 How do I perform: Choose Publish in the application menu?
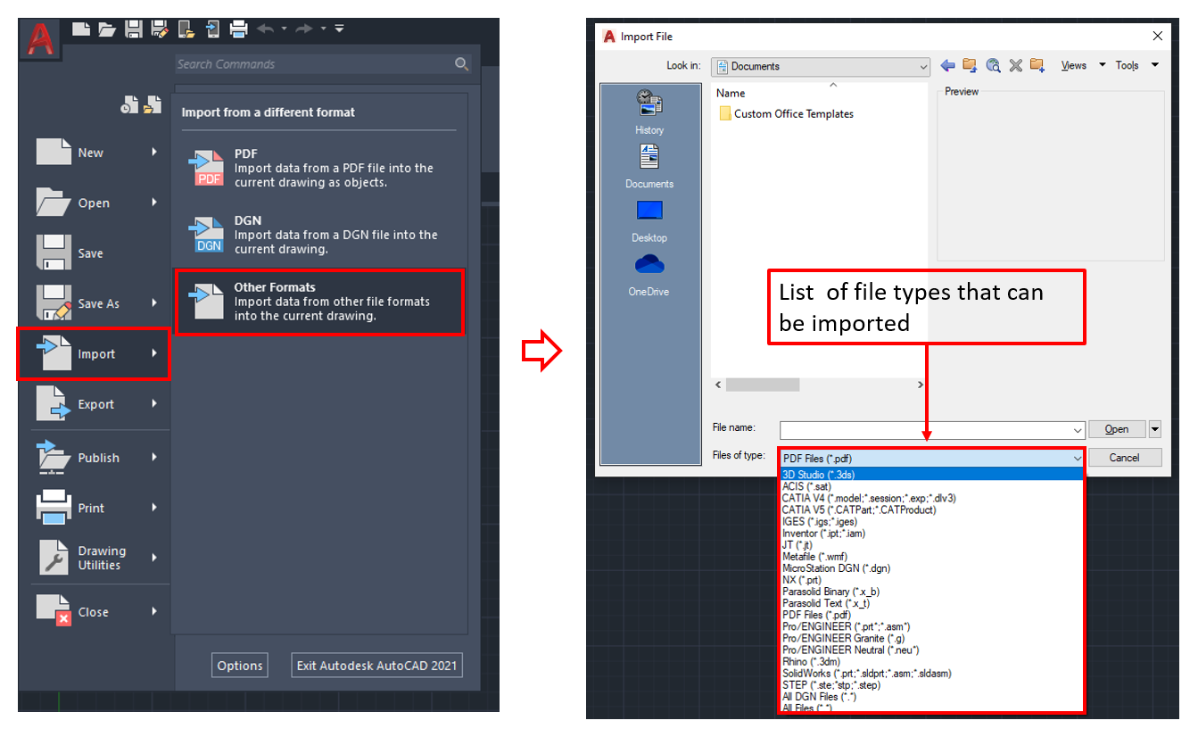[x=95, y=458]
